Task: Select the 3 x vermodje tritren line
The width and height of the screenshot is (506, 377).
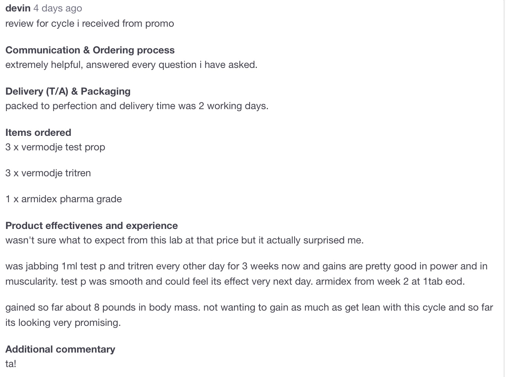Action: tap(48, 173)
